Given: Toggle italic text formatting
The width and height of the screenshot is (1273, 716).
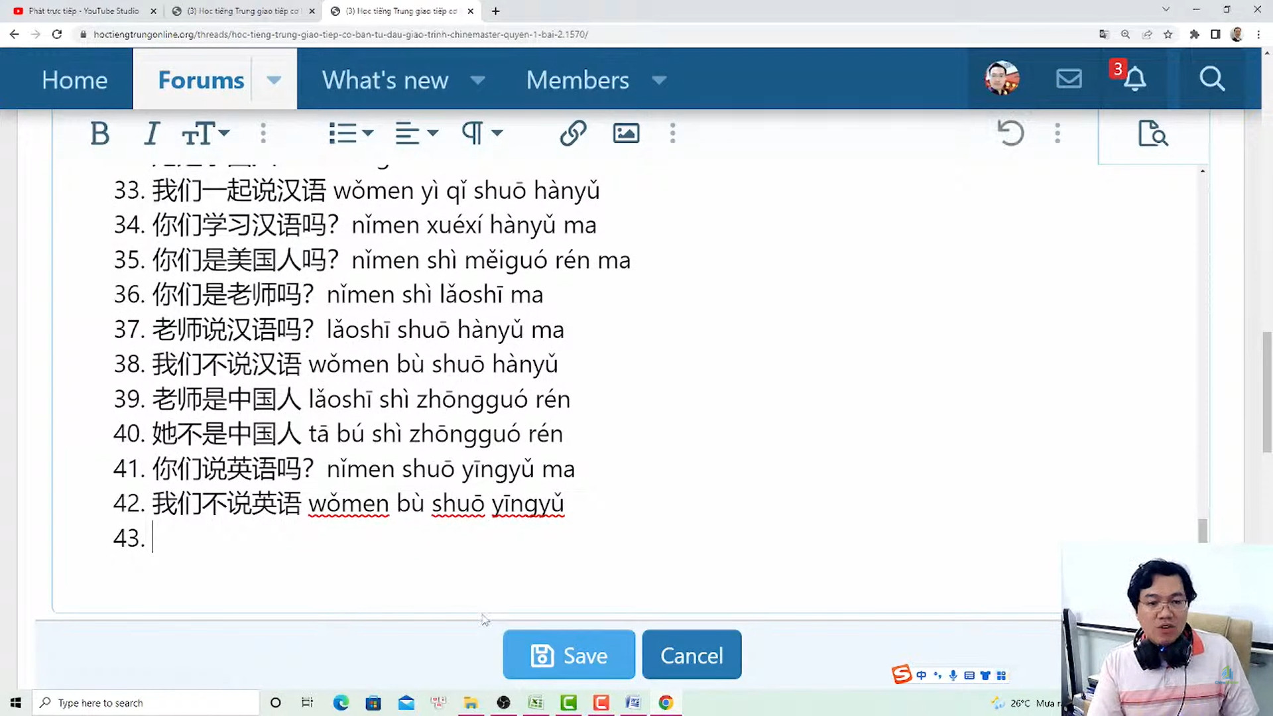Looking at the screenshot, I should point(152,134).
